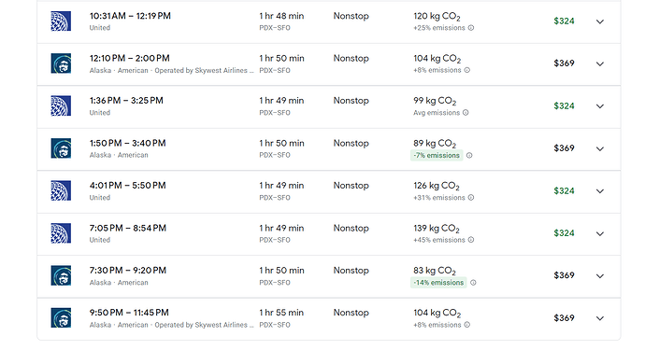Select the $369 price on 7:30 PM flight
645x350 pixels.
tap(564, 275)
